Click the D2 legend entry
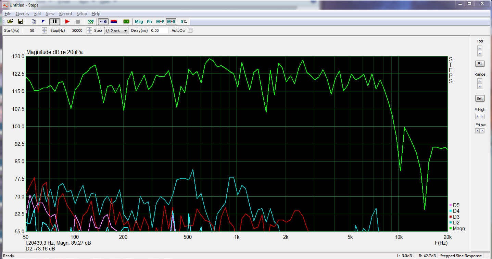The height and width of the screenshot is (259, 492). 454,223
